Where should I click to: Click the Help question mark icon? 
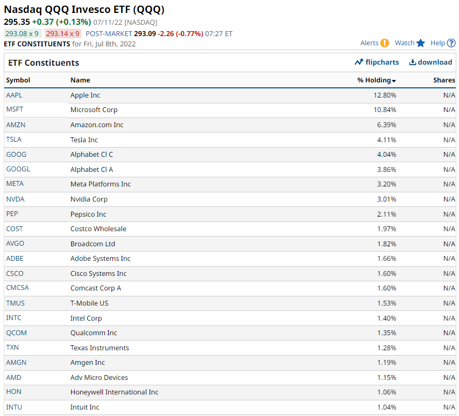451,43
